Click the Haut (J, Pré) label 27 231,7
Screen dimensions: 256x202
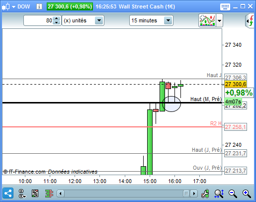[236, 153]
